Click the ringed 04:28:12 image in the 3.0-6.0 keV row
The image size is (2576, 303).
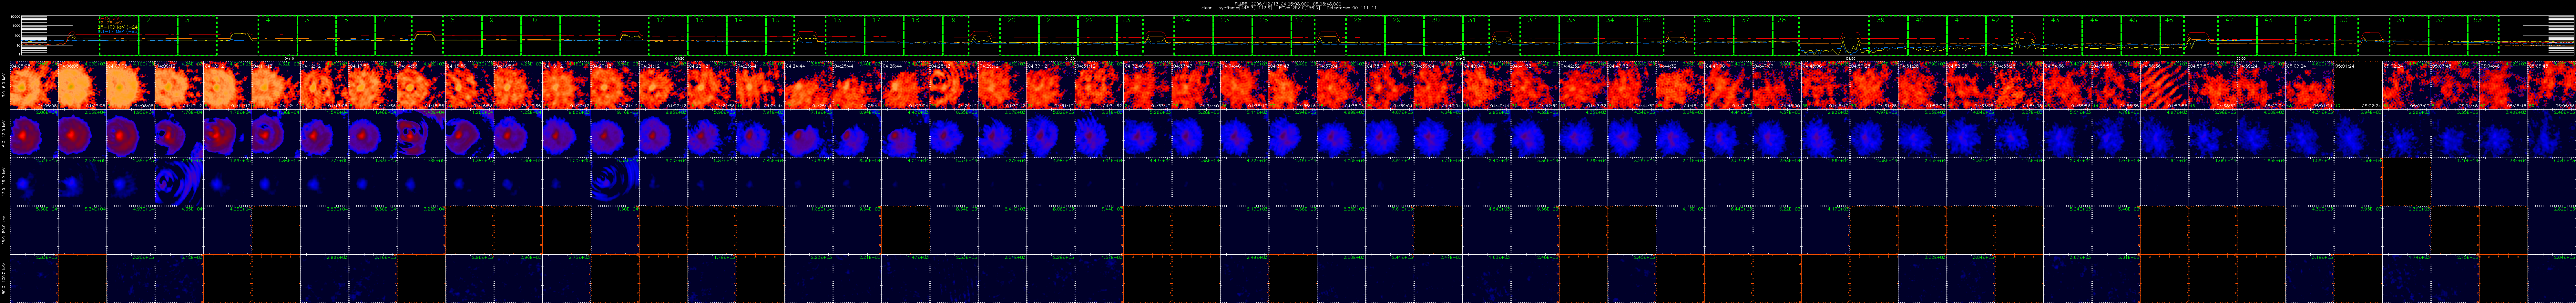pos(954,85)
